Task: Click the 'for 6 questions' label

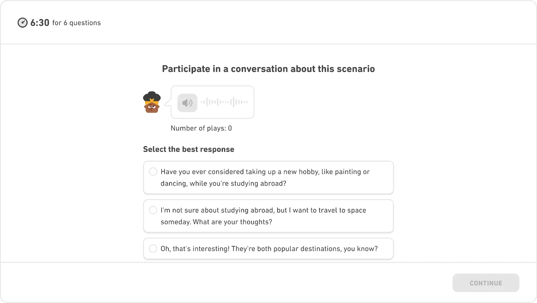Action: [x=77, y=23]
